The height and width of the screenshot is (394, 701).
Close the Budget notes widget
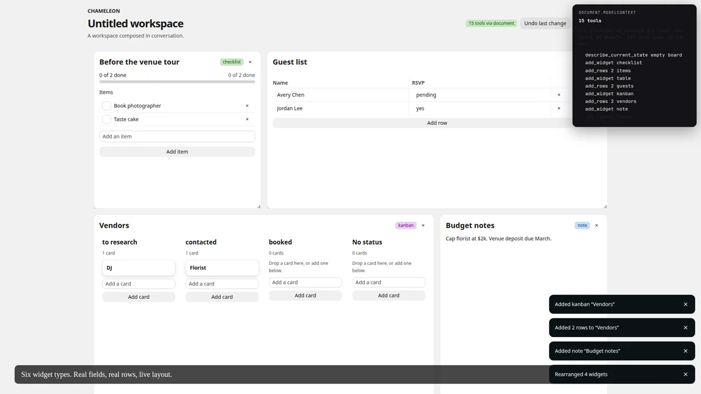(596, 225)
